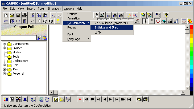Click the fit height vertical arrow icon
The height and width of the screenshot is (109, 194).
(24, 21)
